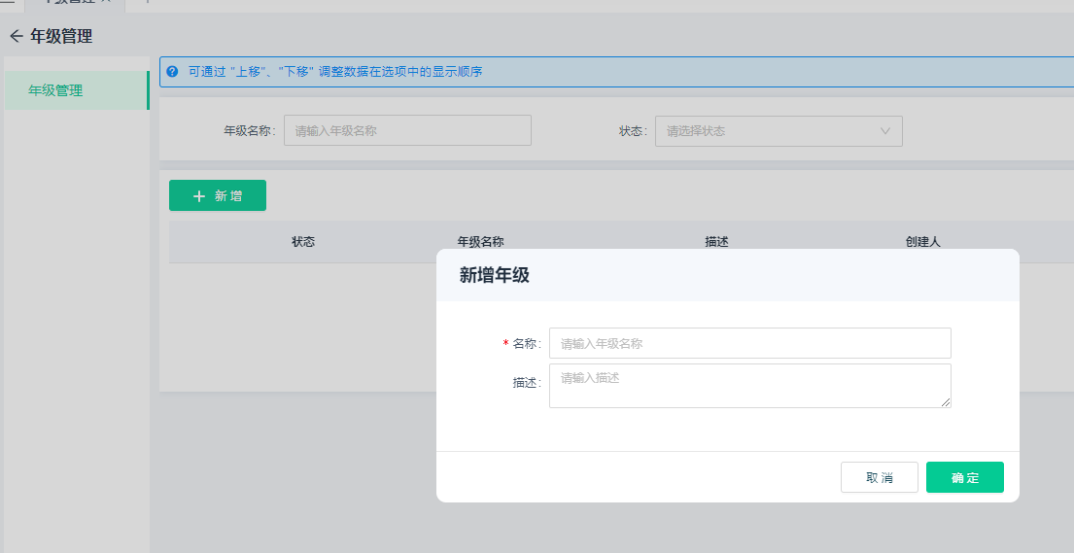Click the 描述 textarea in the dialog

[749, 385]
